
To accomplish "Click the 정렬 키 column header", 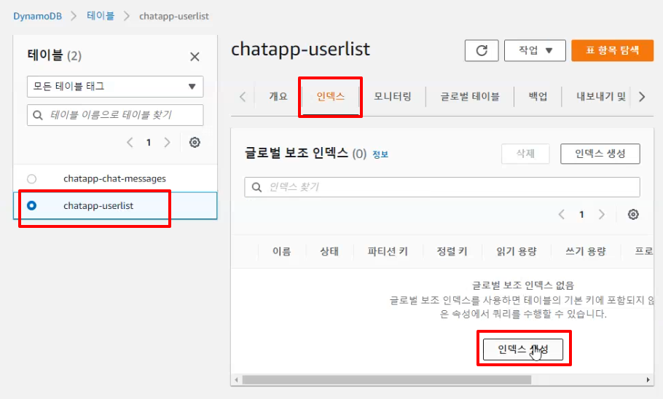I will click(x=452, y=251).
